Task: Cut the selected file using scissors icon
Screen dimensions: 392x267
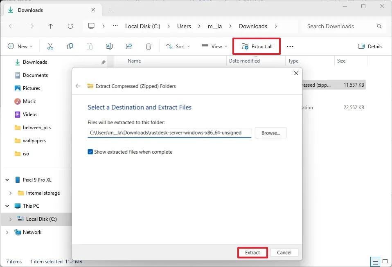Action: pyautogui.click(x=50, y=46)
